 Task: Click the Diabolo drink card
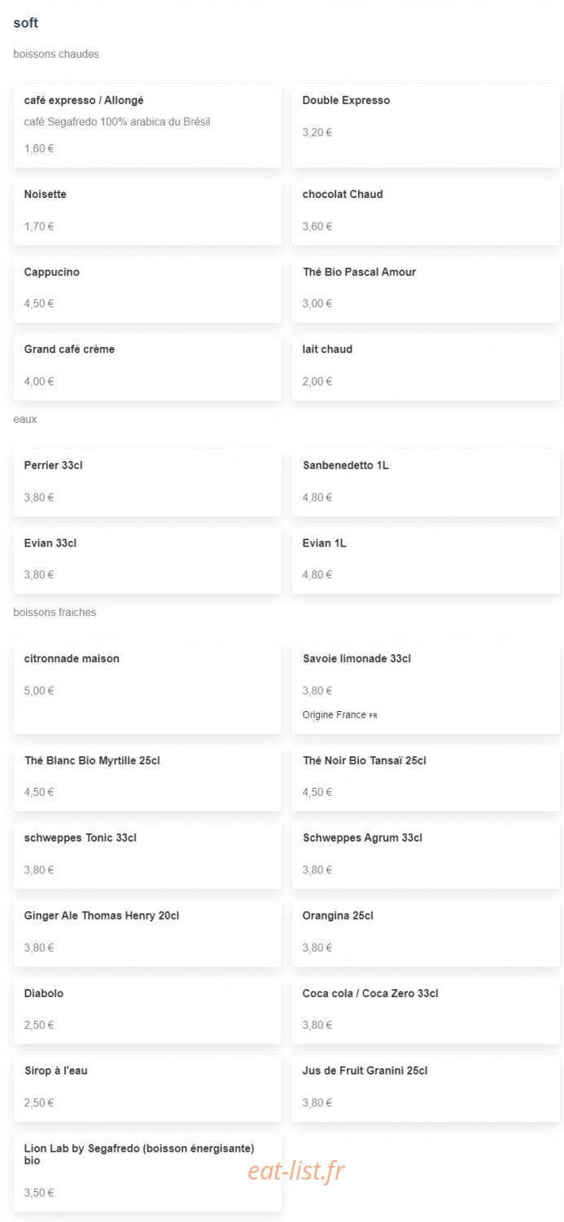pyautogui.click(x=147, y=1010)
